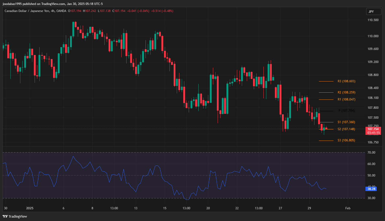Click date 20 on the time axis

pos(208,208)
